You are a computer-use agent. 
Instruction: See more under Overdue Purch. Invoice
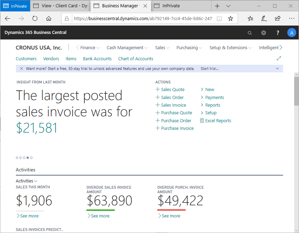pos(169,216)
